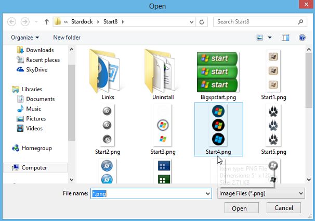Screen dimensions: 315x221
Task: Expand chevron after Stardock in path
Action: (98, 21)
